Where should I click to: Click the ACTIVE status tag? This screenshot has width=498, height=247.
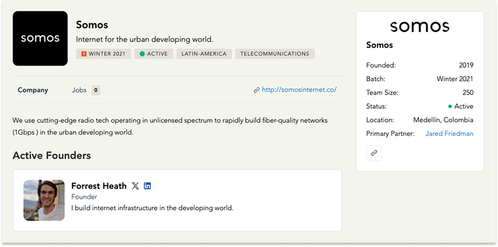coord(154,54)
